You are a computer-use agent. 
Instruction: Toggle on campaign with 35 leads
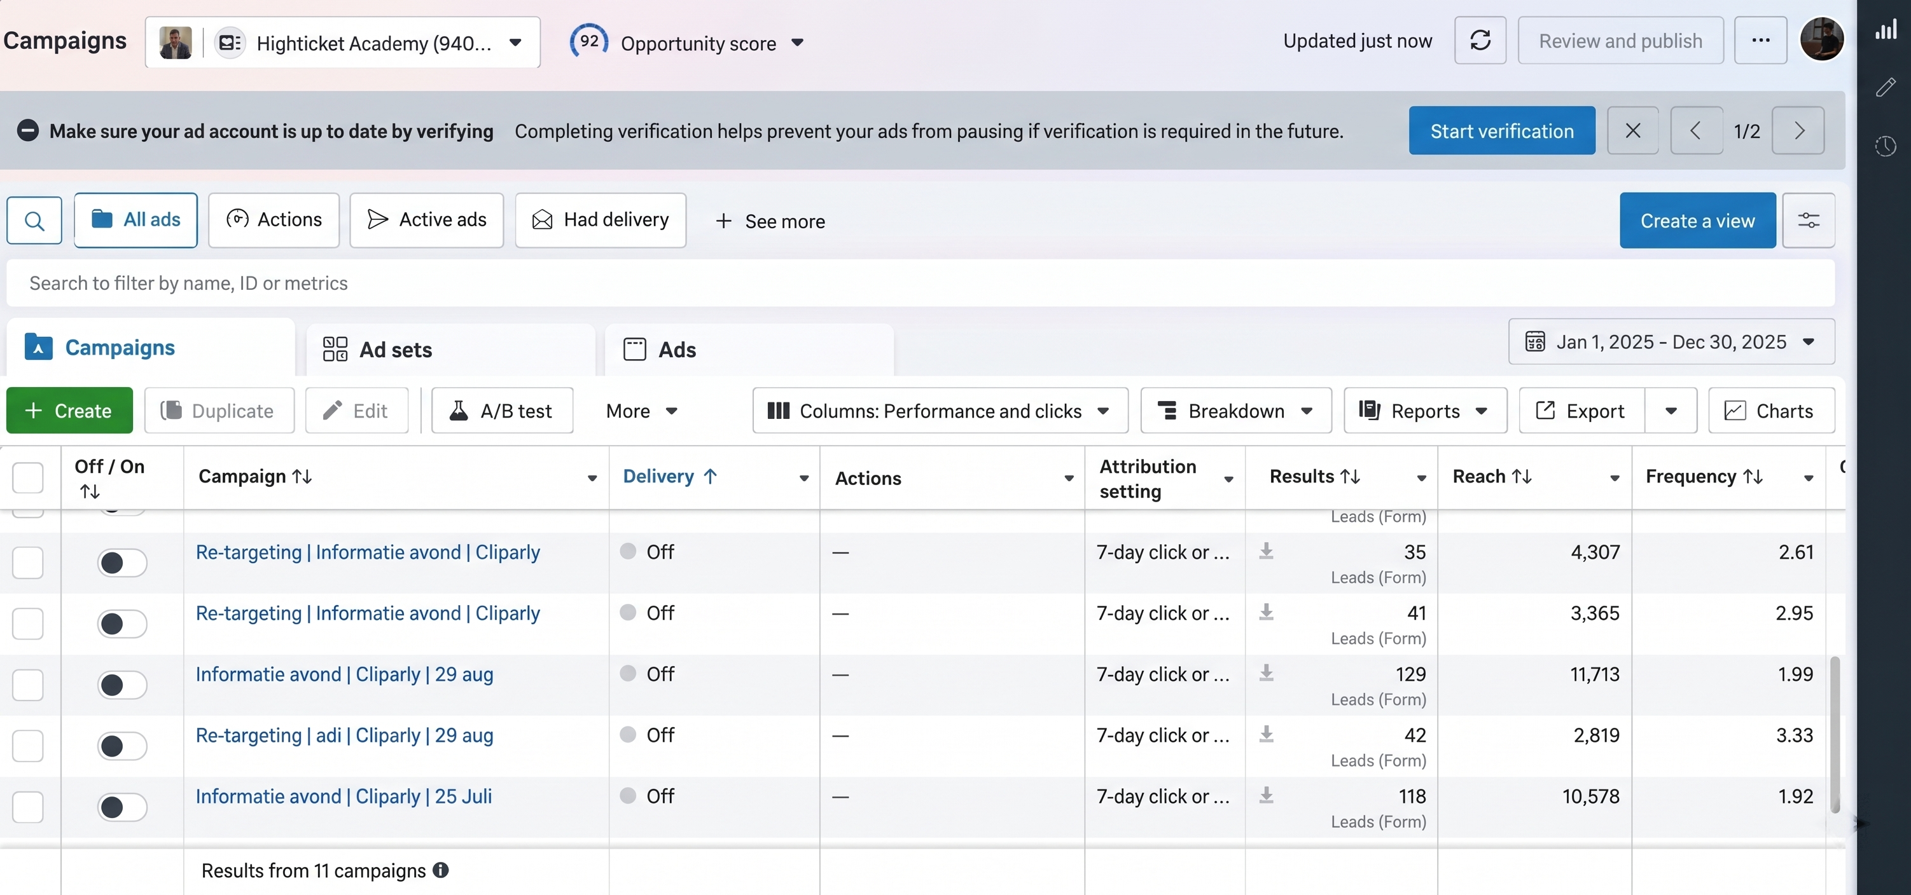point(122,563)
